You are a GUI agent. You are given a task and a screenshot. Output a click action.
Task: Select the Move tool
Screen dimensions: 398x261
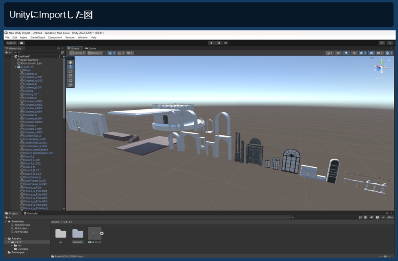click(70, 67)
